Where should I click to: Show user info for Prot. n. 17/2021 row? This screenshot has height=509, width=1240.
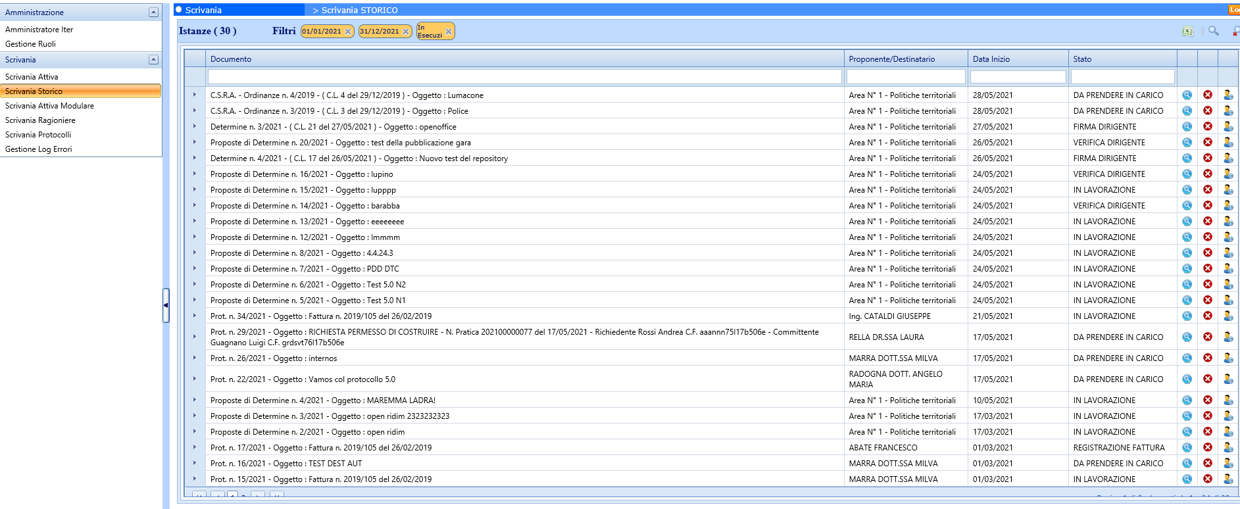[x=1228, y=447]
